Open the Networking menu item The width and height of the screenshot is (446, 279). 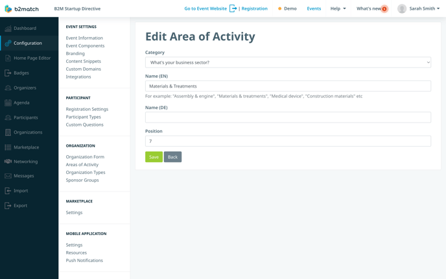[25, 162]
